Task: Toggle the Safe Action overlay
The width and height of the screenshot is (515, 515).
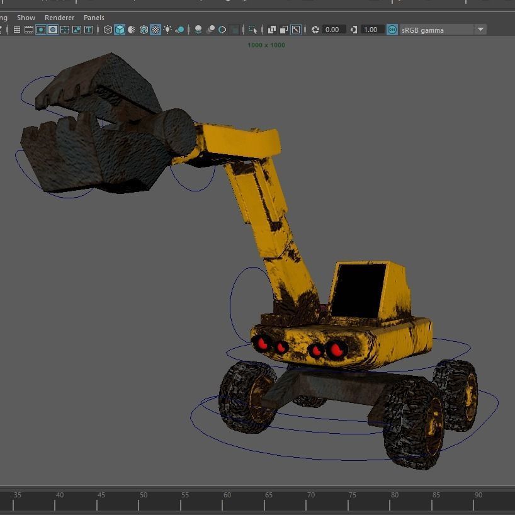Action: pyautogui.click(x=77, y=30)
